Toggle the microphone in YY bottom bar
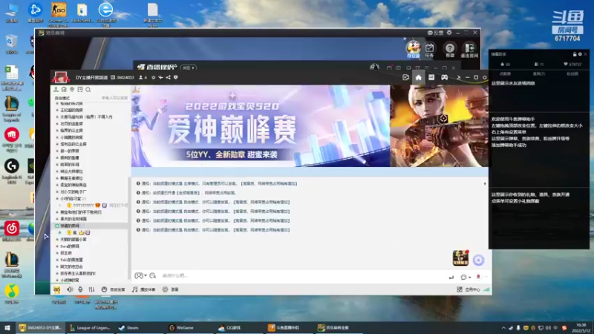This screenshot has height=334, width=594. (80, 289)
